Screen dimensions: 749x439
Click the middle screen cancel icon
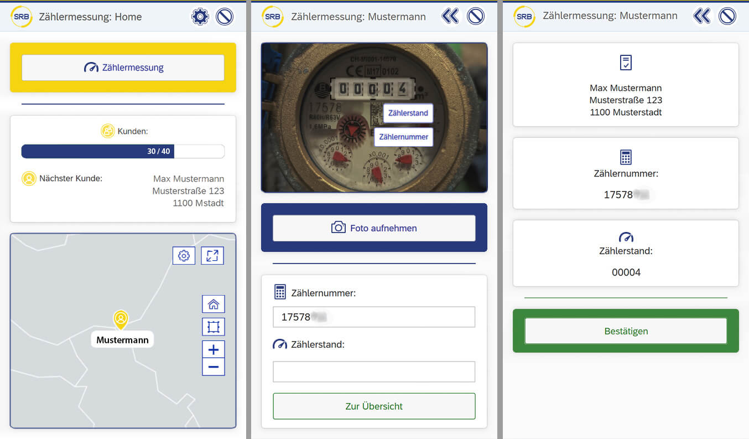coord(476,16)
